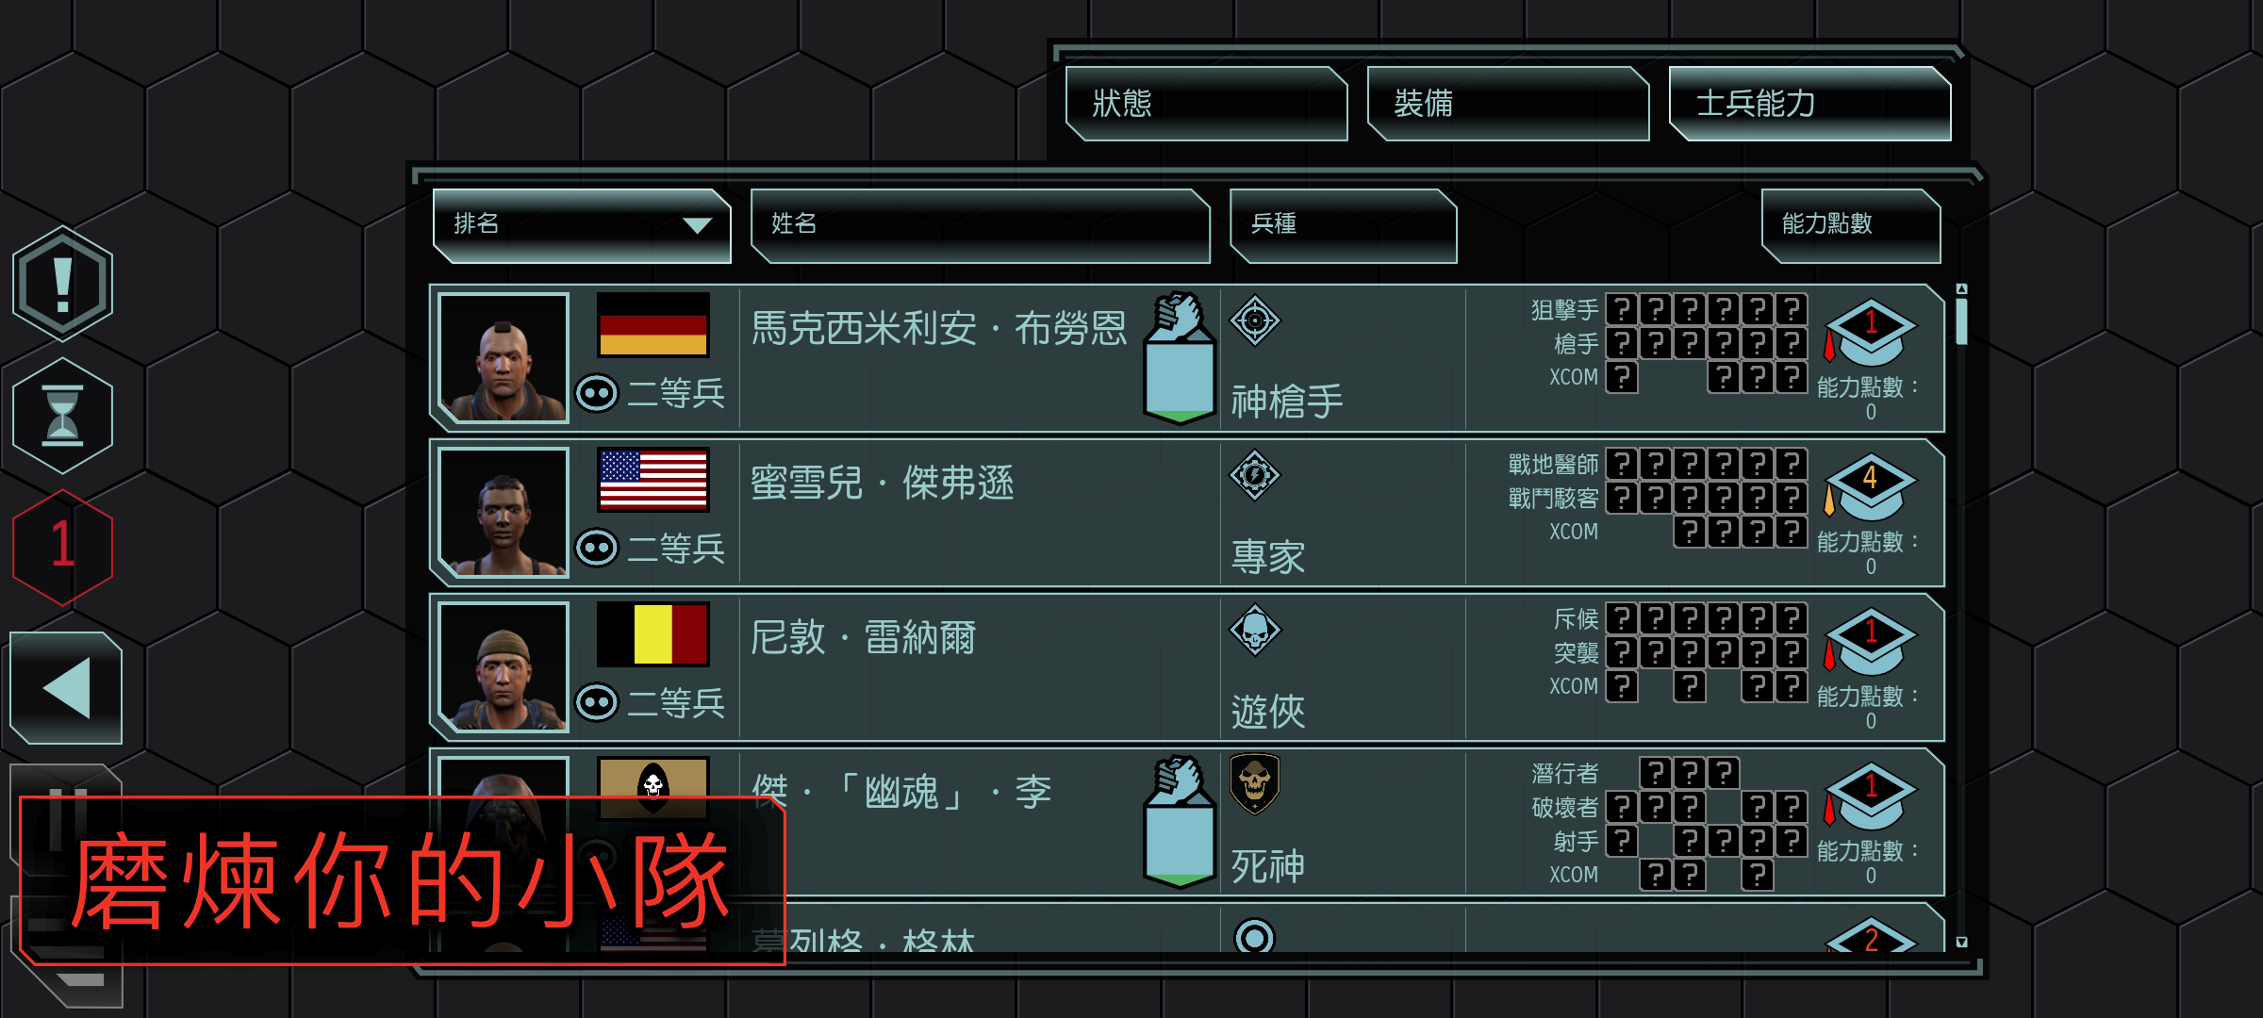Click the bond fist icon beside 馬克西米利安
The image size is (2263, 1018).
click(x=1179, y=358)
